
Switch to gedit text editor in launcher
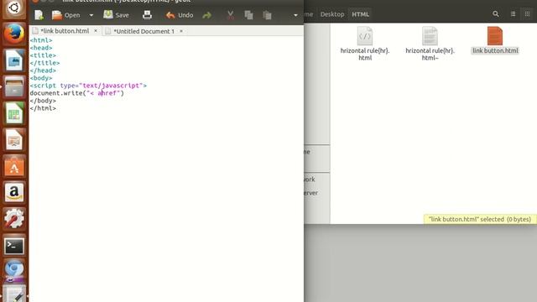click(x=14, y=294)
